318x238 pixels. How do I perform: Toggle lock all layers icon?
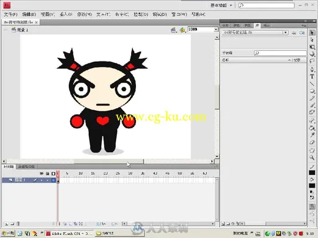(47, 174)
